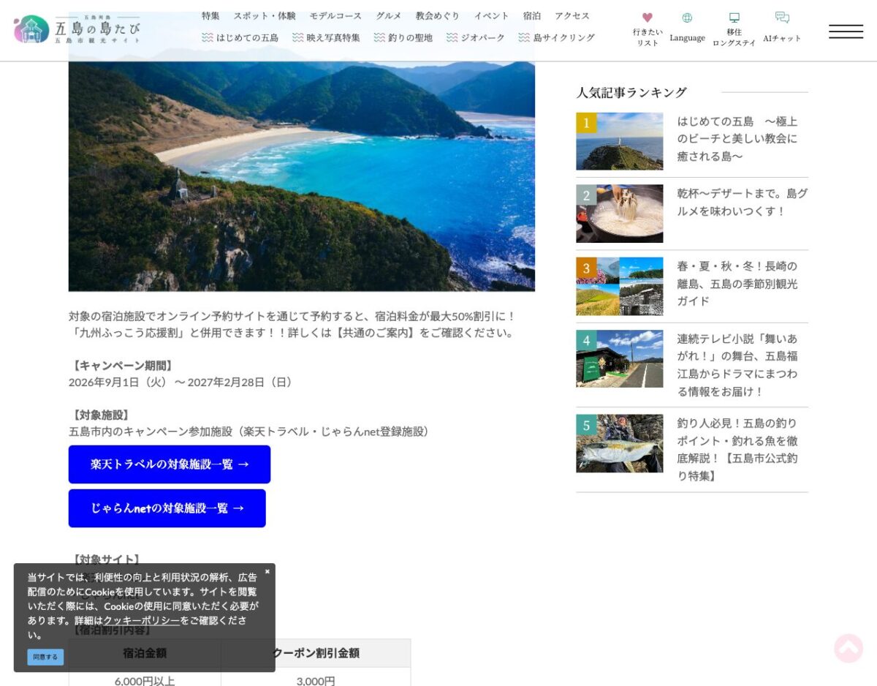Click the 【対象施設】 heading text

[x=101, y=415]
